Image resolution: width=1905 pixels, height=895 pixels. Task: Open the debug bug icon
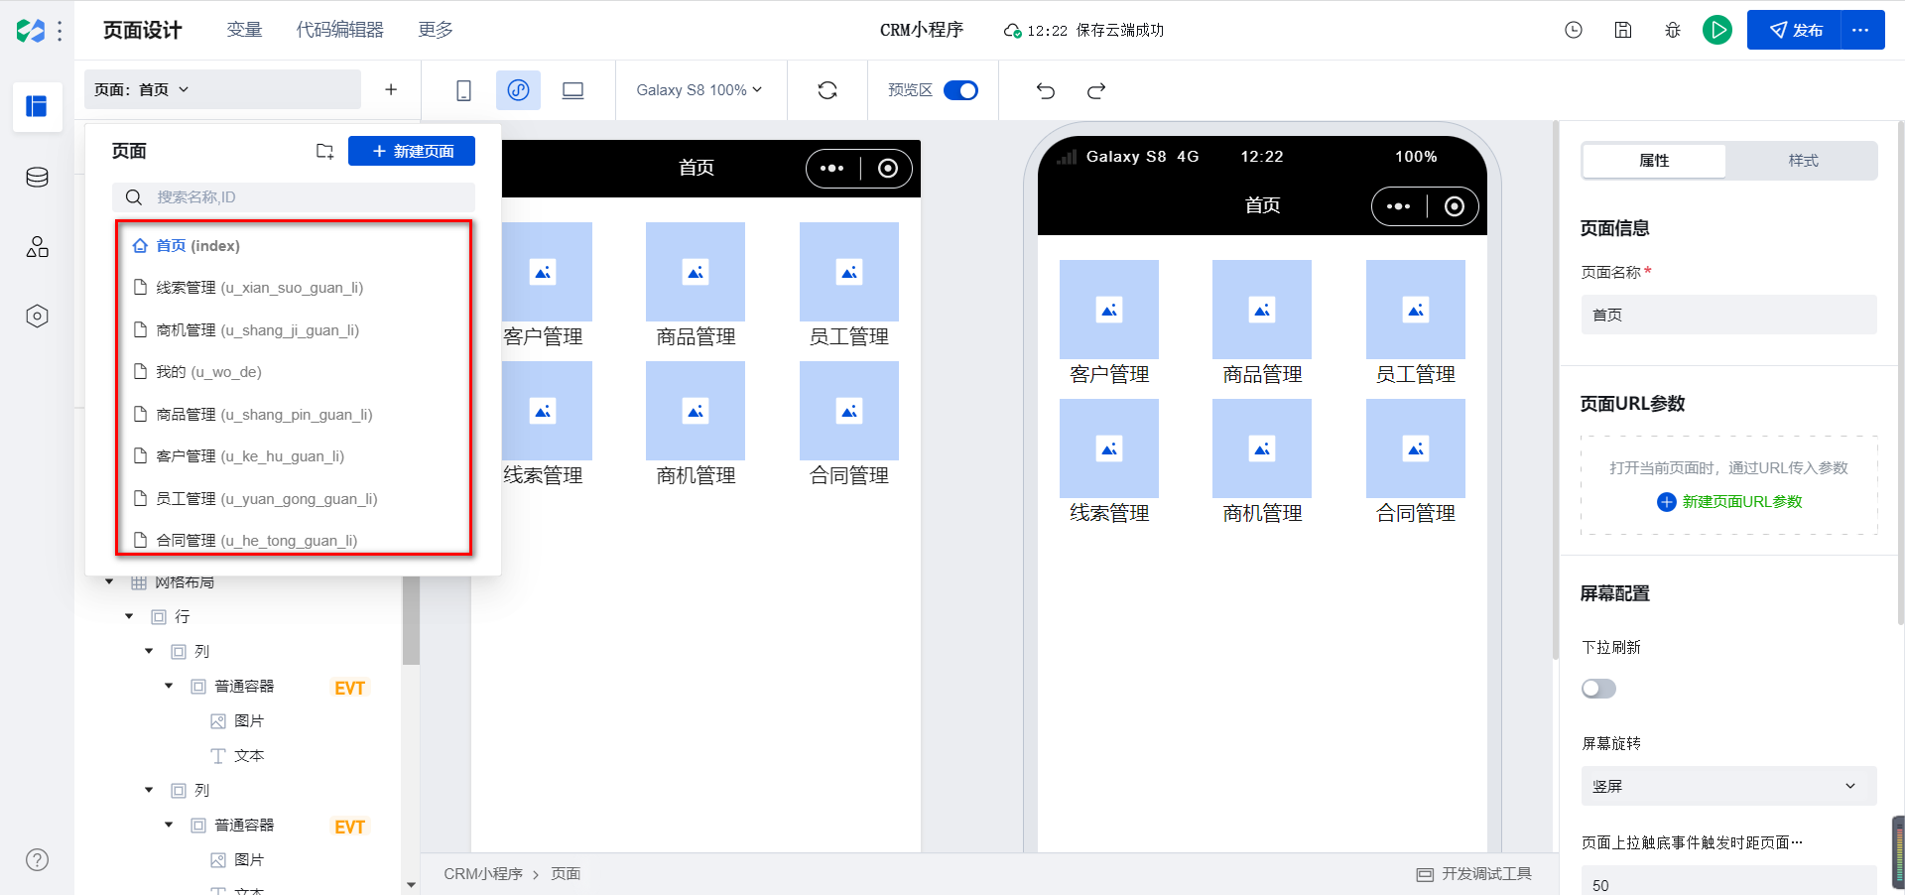click(1673, 30)
